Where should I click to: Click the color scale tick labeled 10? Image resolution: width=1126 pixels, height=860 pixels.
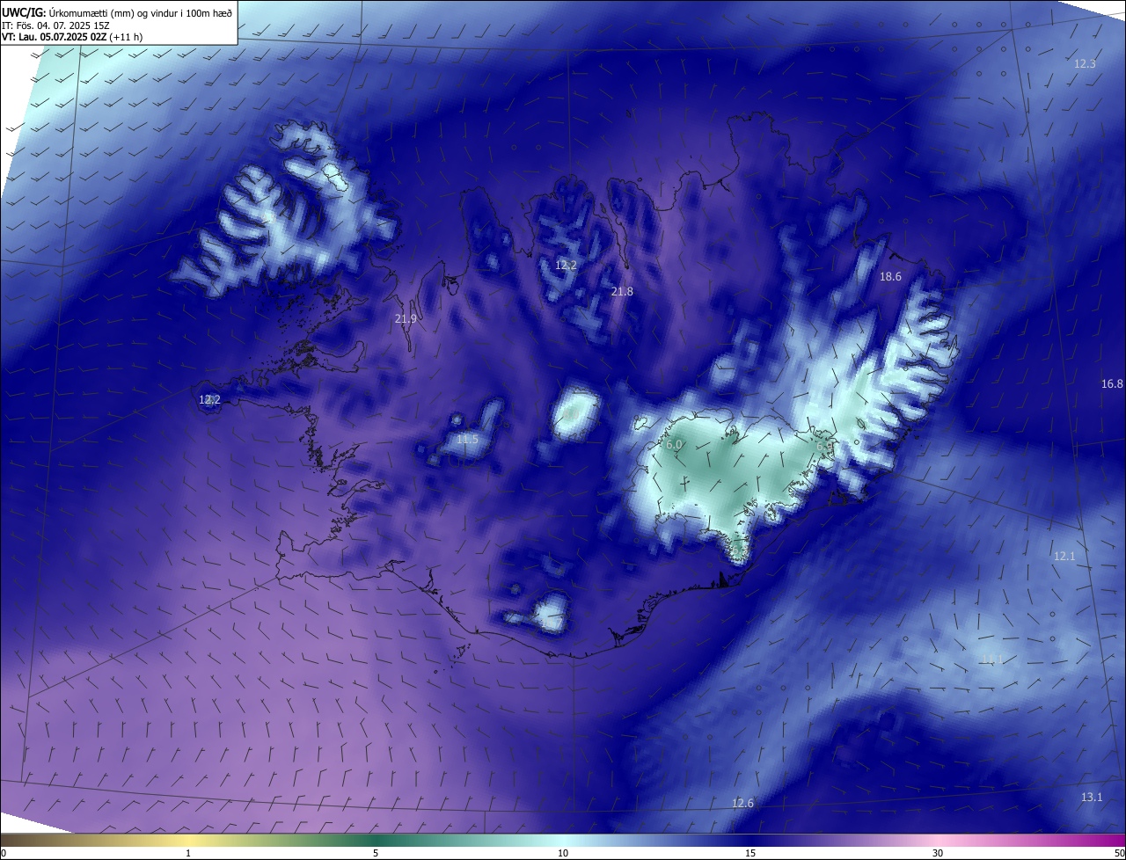(563, 853)
